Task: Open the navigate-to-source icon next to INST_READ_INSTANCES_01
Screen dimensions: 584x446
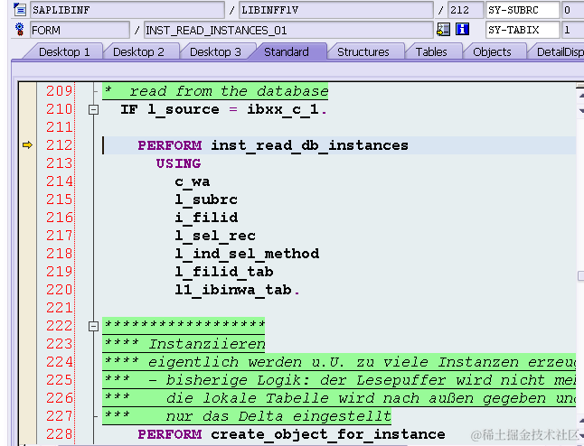Action: pyautogui.click(x=443, y=30)
